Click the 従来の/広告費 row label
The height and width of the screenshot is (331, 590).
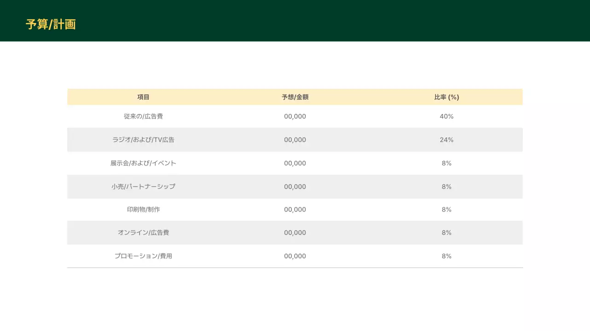click(x=143, y=116)
